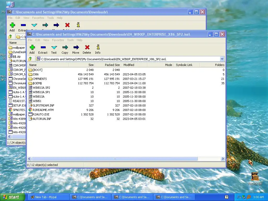Open Tools menu in ISO window
Screen dimensions: 268x201
click(x=70, y=40)
